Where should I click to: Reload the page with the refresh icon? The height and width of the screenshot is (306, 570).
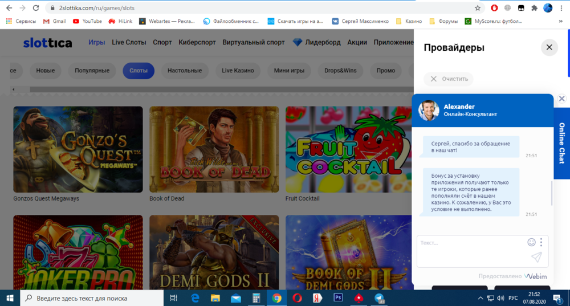point(35,8)
